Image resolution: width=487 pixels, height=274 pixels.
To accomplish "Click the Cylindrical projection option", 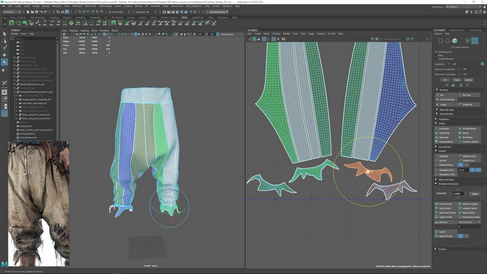I will pyautogui.click(x=446, y=133).
